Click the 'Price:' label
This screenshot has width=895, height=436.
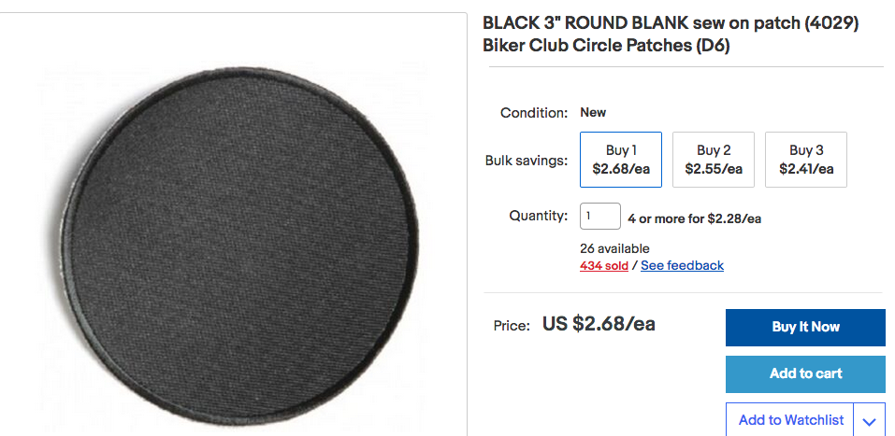pyautogui.click(x=512, y=326)
